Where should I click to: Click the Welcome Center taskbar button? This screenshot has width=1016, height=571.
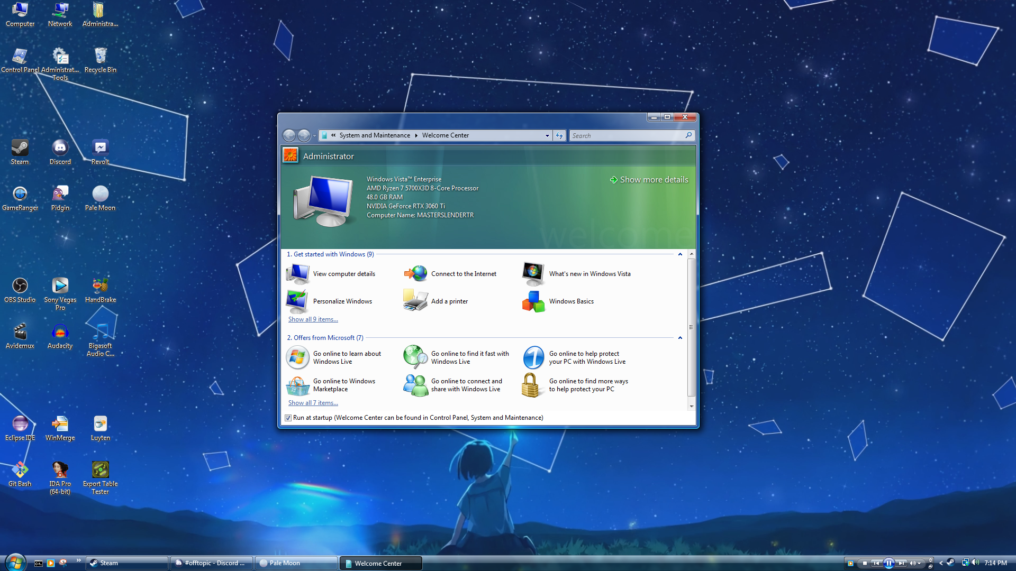pyautogui.click(x=381, y=563)
